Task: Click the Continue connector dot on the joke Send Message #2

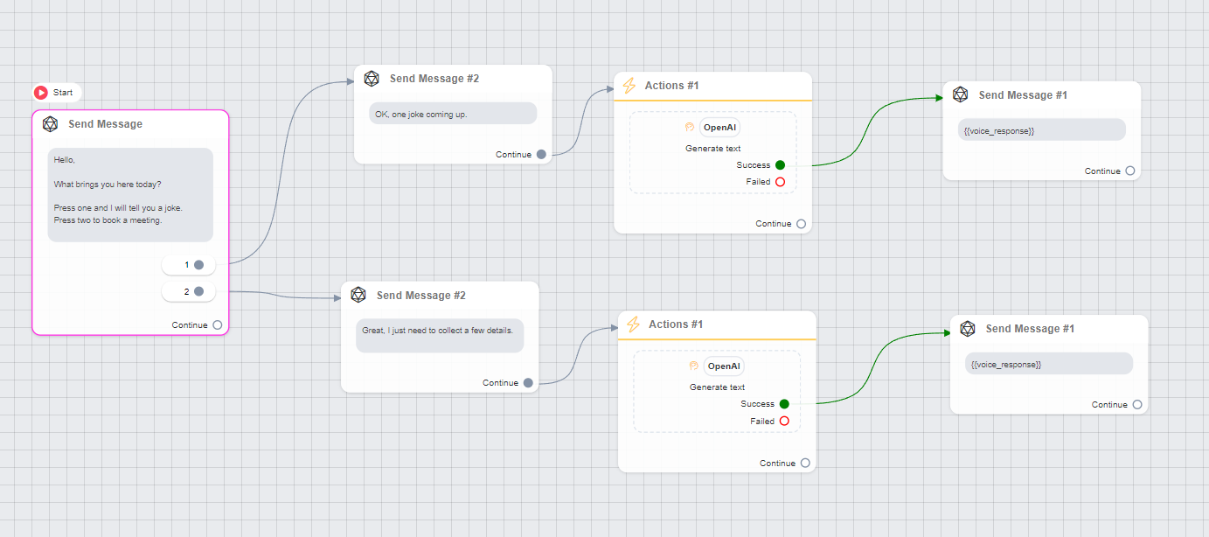Action: point(542,153)
